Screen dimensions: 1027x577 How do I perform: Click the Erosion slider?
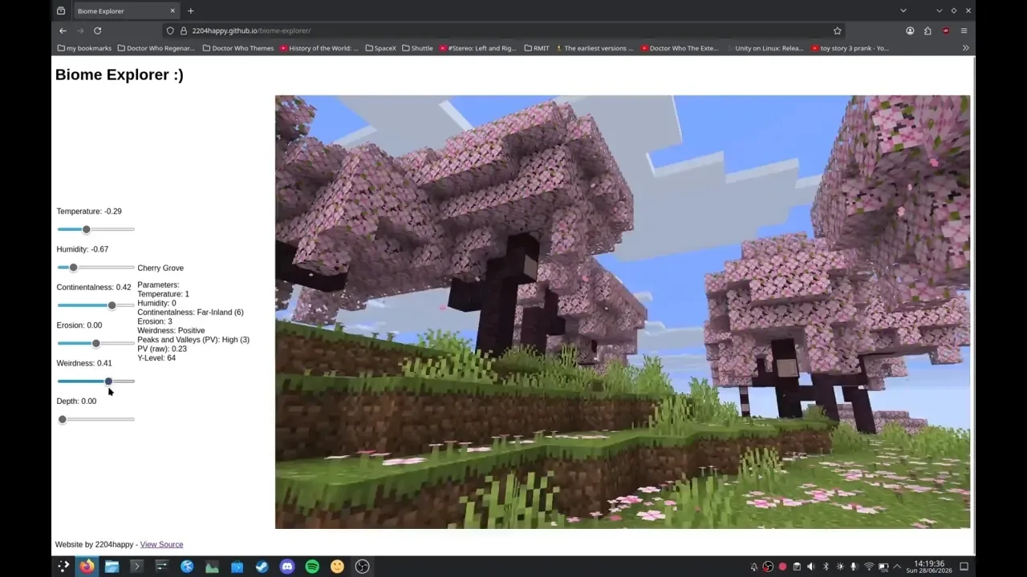tap(95, 343)
